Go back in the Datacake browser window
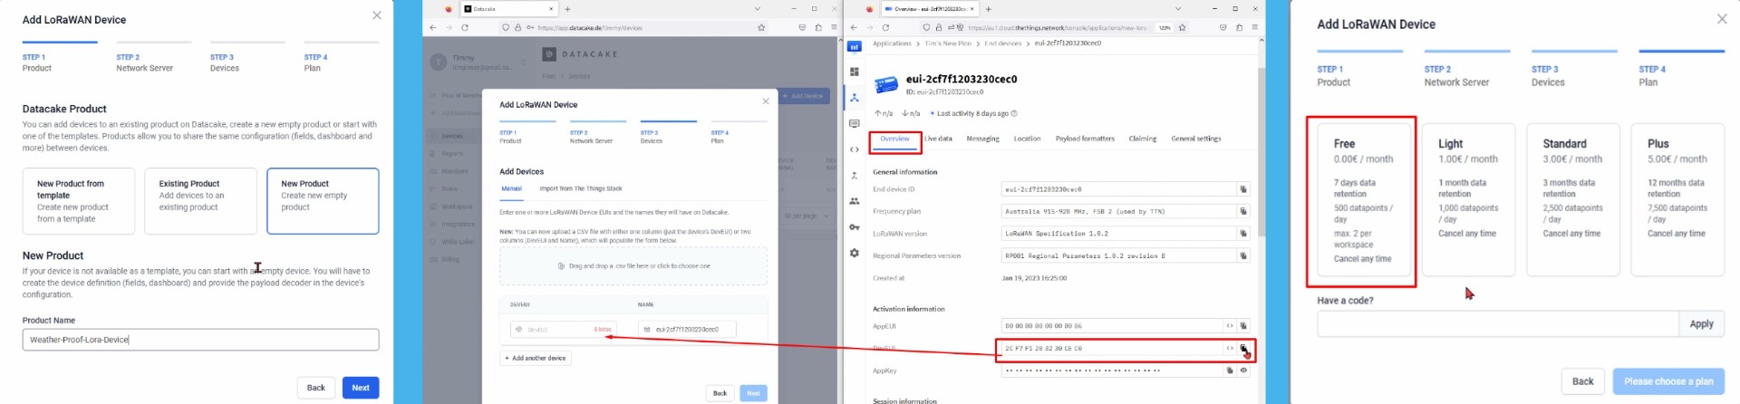 [433, 27]
